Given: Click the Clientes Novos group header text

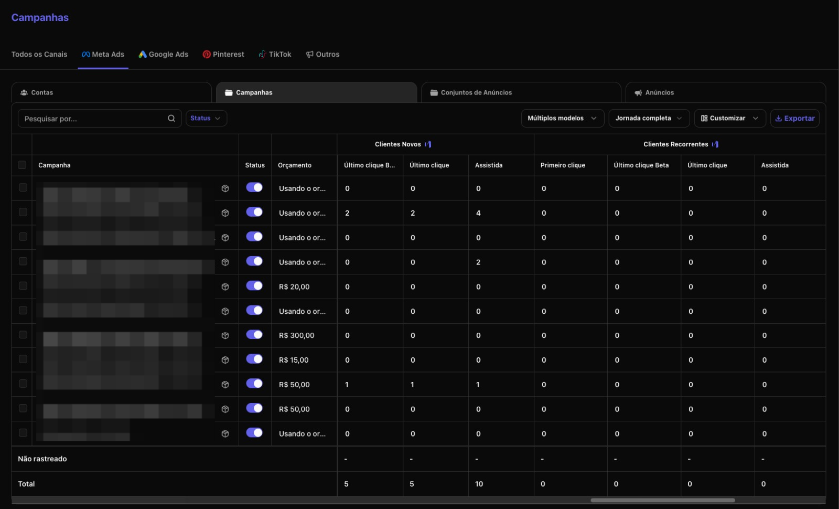Looking at the screenshot, I should 398,144.
